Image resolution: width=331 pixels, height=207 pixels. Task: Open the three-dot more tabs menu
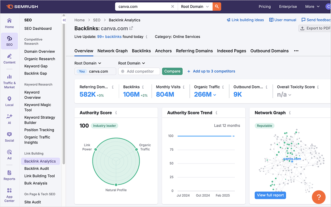pos(296,51)
